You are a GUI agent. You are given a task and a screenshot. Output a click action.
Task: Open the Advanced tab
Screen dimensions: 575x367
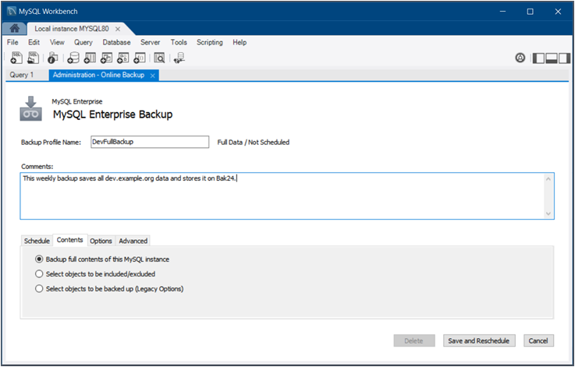(x=133, y=241)
